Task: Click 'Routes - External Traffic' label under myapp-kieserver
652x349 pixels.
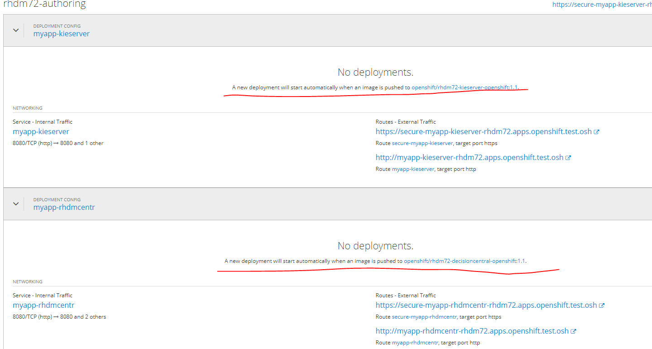Action: [x=406, y=122]
